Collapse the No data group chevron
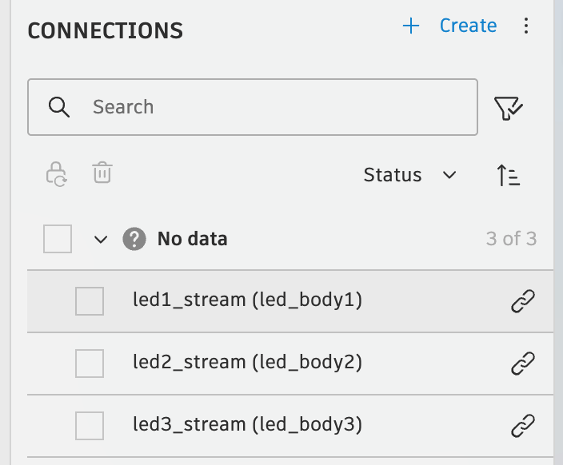The image size is (563, 465). (101, 239)
